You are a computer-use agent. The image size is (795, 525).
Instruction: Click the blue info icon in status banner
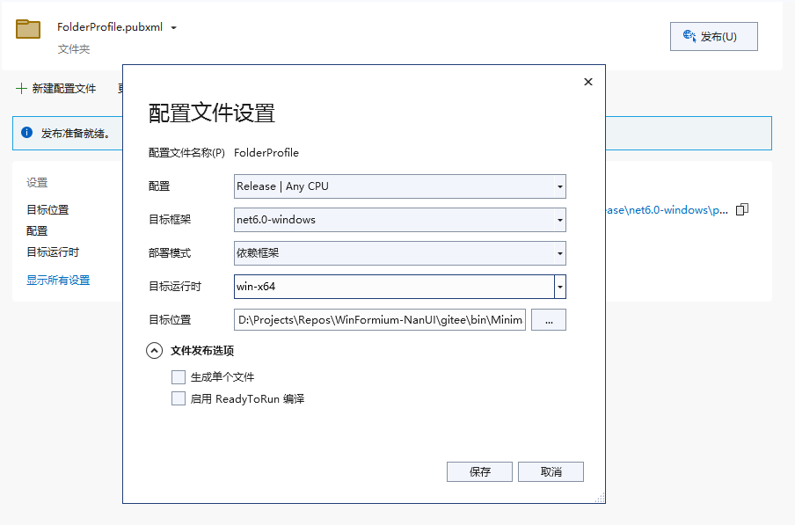[27, 133]
